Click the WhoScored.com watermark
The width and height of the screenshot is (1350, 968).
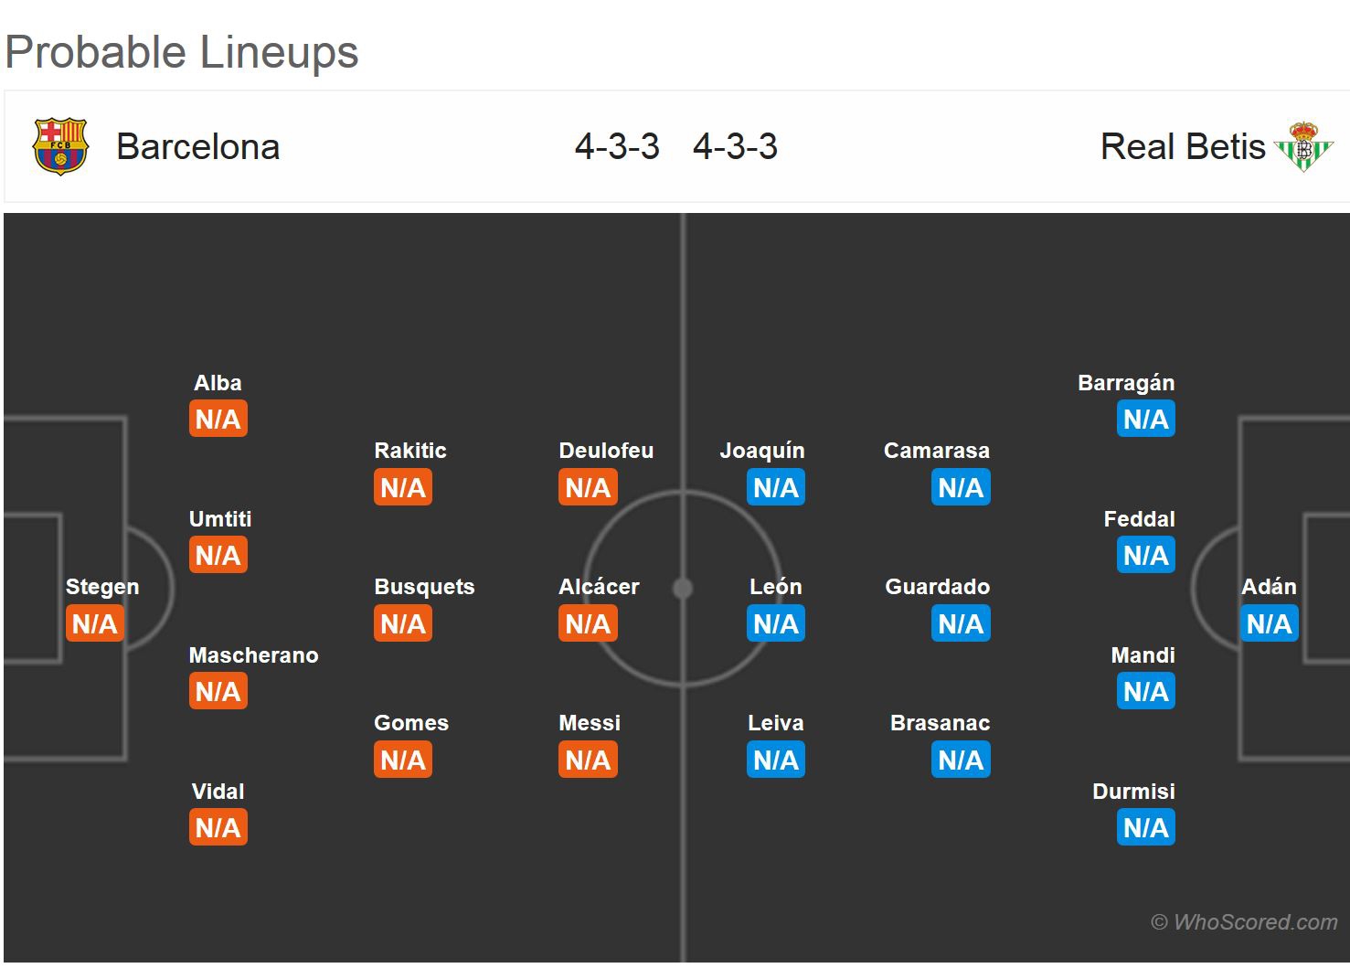pos(1244,922)
